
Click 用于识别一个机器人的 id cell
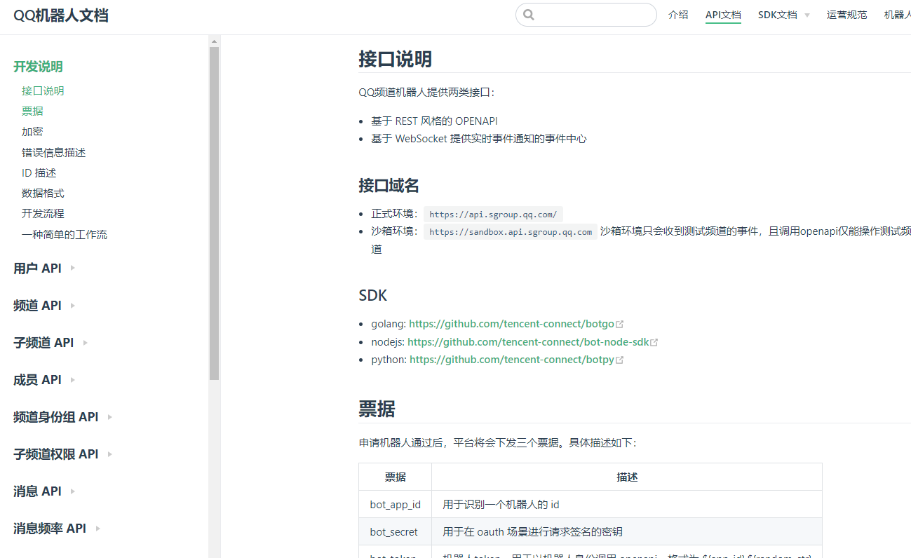tap(627, 504)
